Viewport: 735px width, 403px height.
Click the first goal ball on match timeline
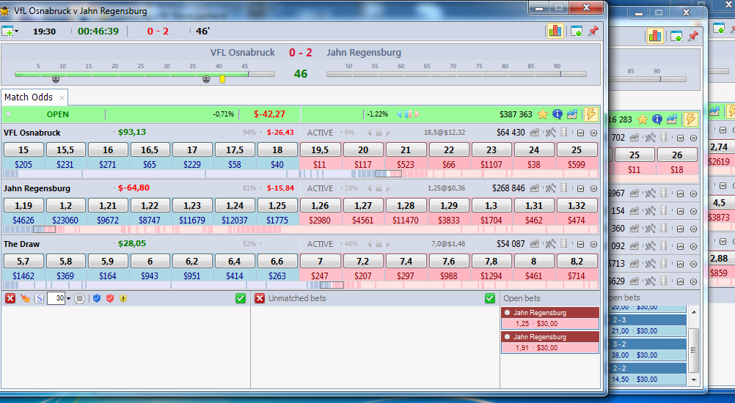56,79
